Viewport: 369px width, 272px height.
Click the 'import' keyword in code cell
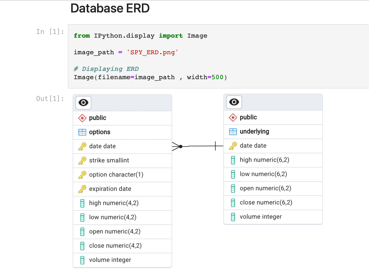tap(171, 36)
